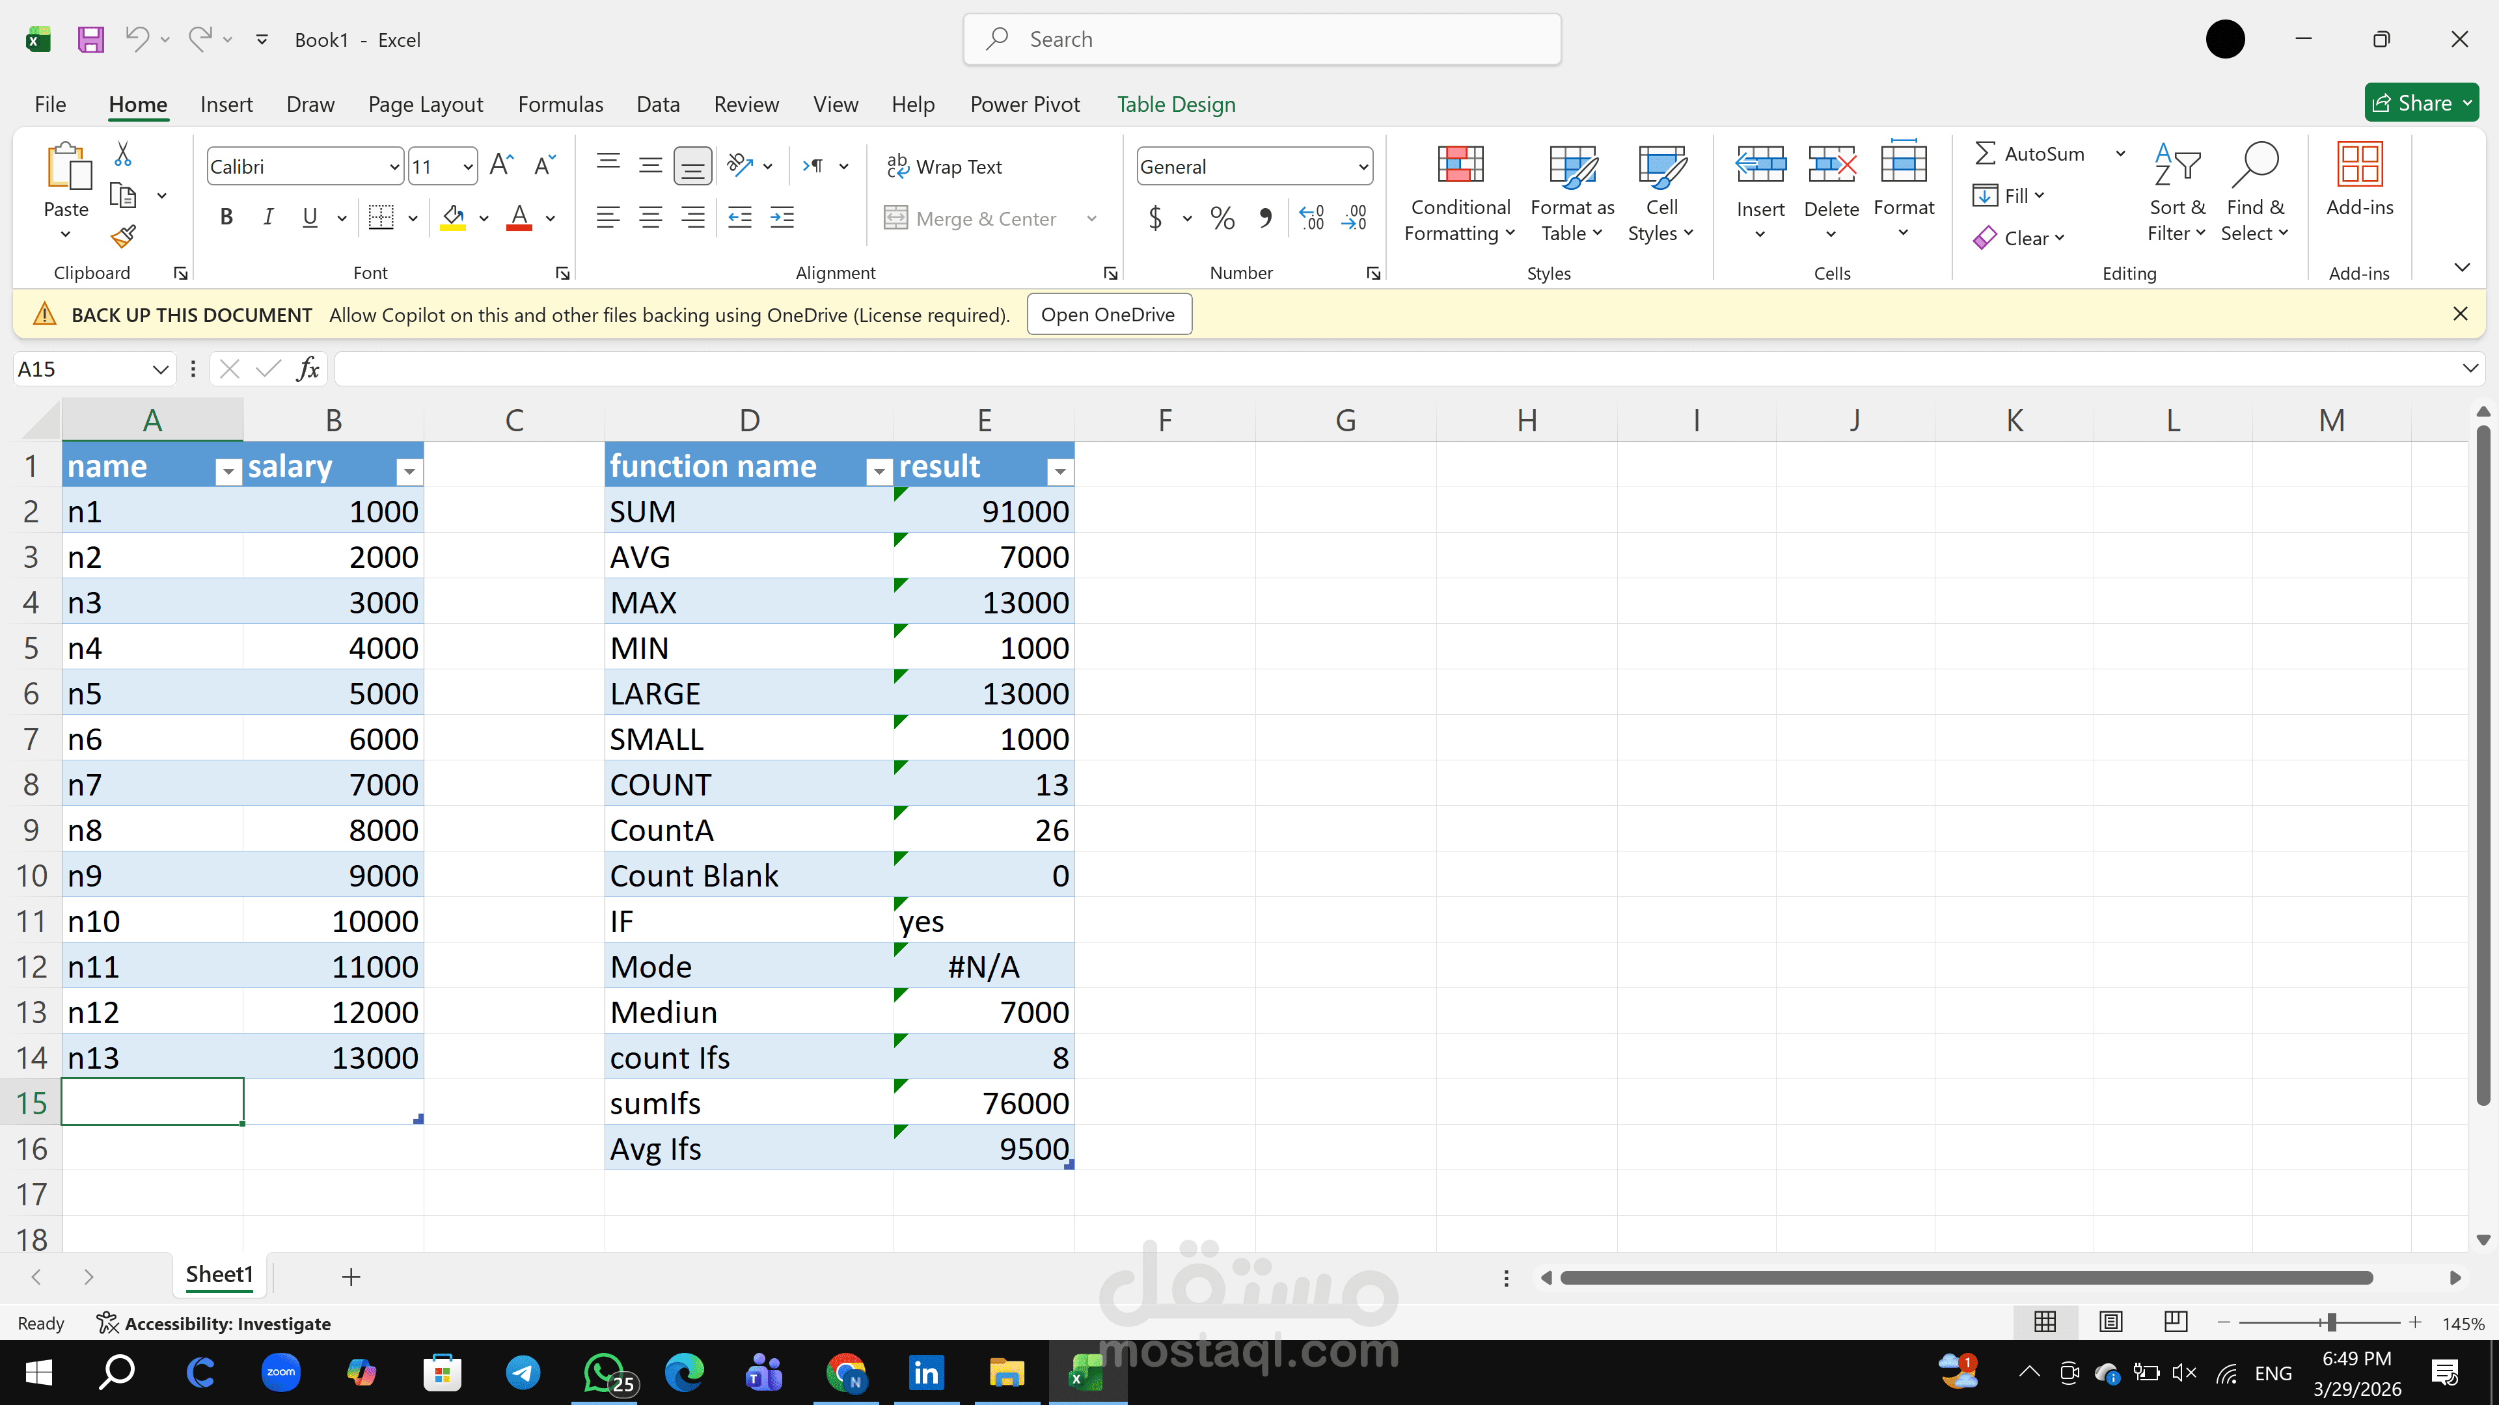Add a new sheet with plus icon

click(351, 1277)
